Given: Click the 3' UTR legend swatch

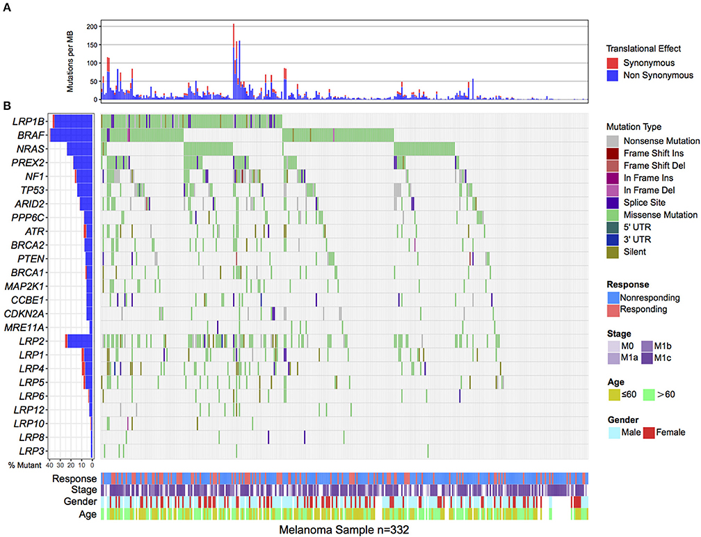Looking at the screenshot, I should tap(613, 240).
